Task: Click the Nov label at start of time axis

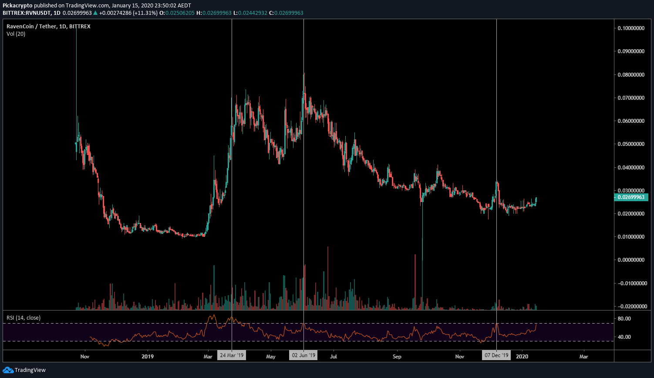Action: (x=85, y=356)
